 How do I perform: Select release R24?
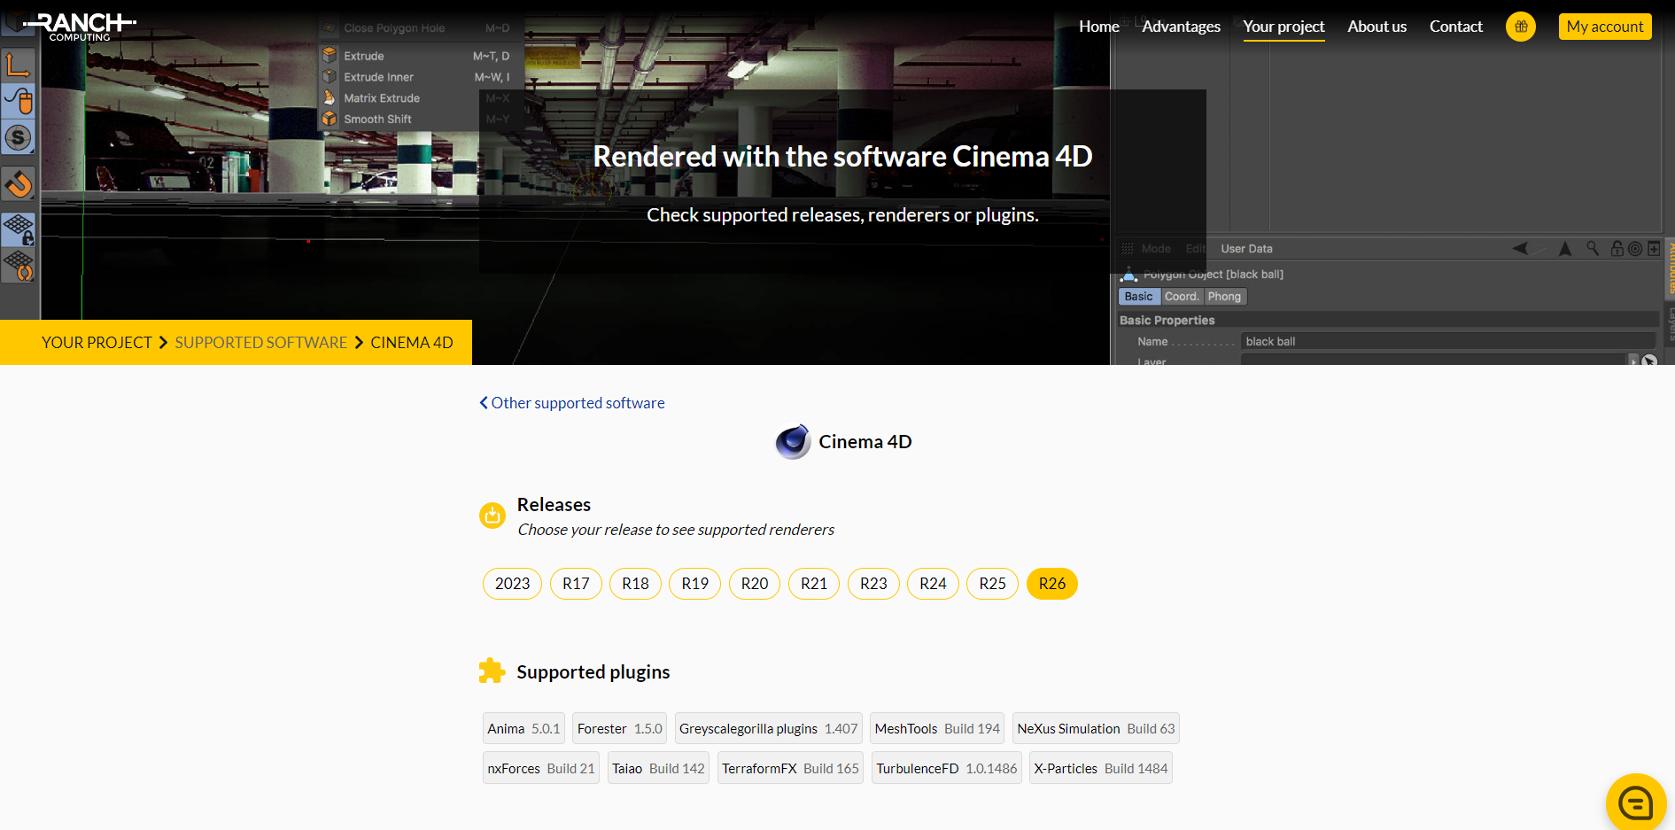click(x=933, y=584)
